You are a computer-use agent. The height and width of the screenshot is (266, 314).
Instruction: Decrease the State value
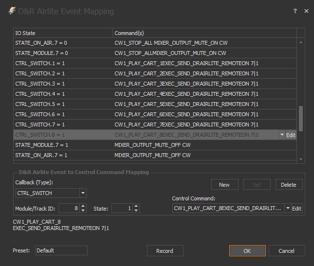pos(136,211)
